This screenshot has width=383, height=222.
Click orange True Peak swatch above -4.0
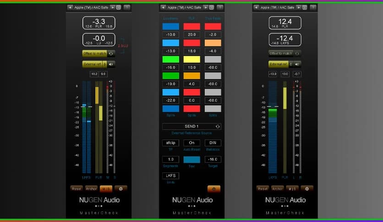213,43
